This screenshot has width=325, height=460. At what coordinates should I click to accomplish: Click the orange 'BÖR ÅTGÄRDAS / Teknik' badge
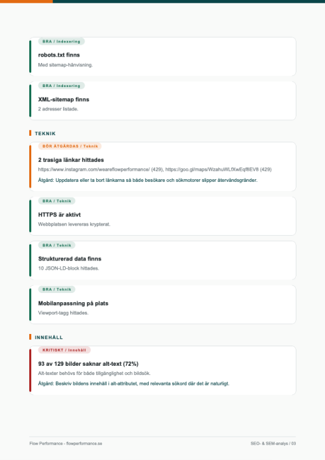tap(70, 146)
